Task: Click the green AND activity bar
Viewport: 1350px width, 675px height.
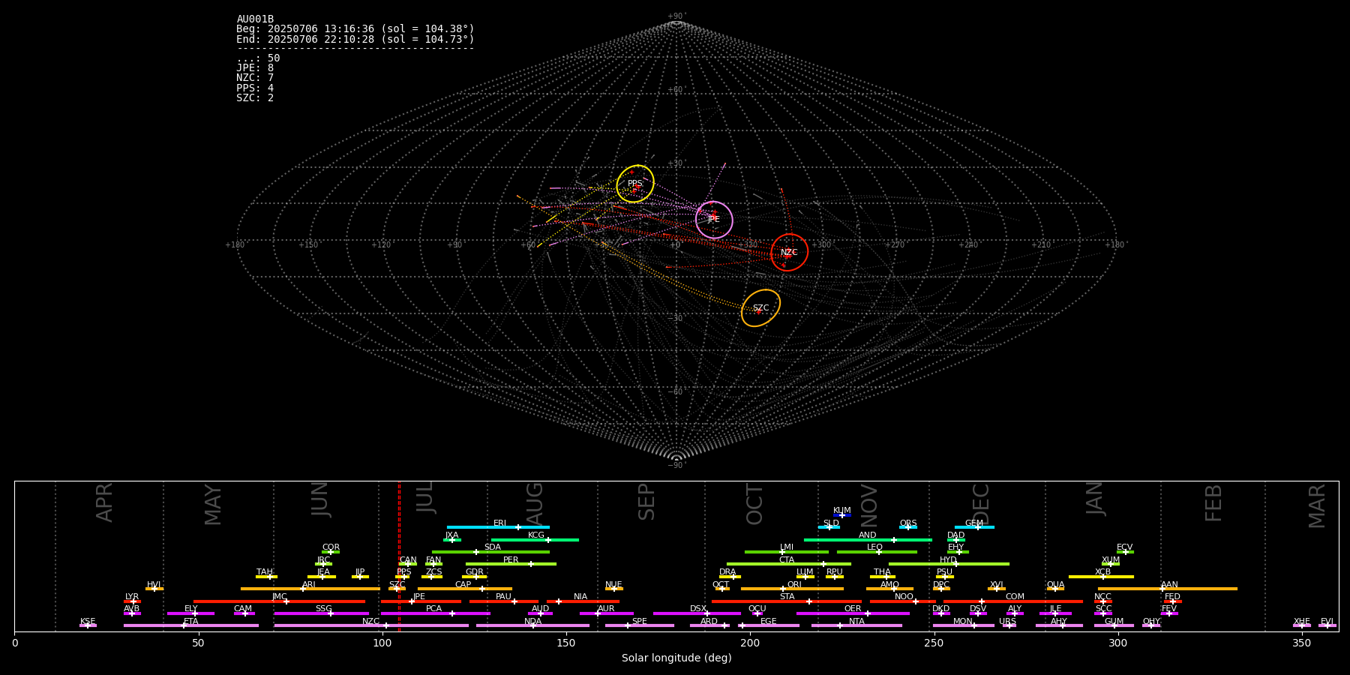Action: coord(868,540)
